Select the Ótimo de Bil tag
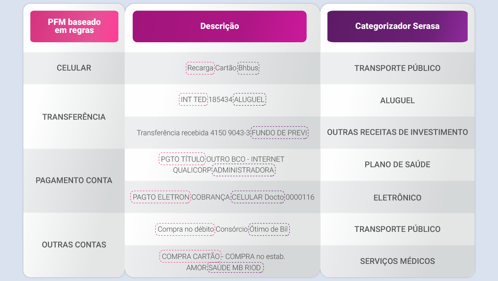The width and height of the screenshot is (498, 281). 269,229
